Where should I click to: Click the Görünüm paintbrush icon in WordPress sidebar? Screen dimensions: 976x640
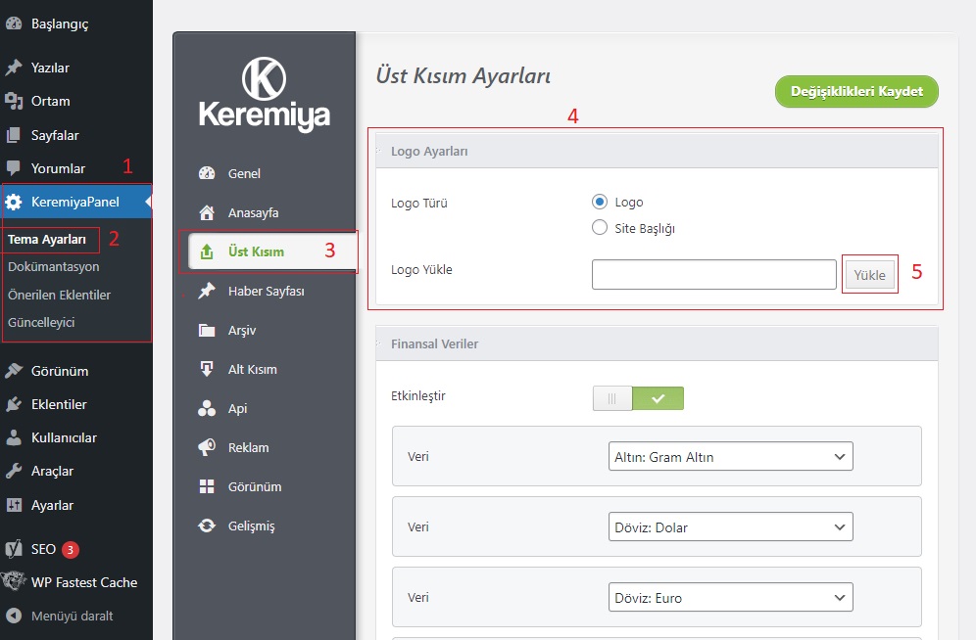tap(14, 371)
